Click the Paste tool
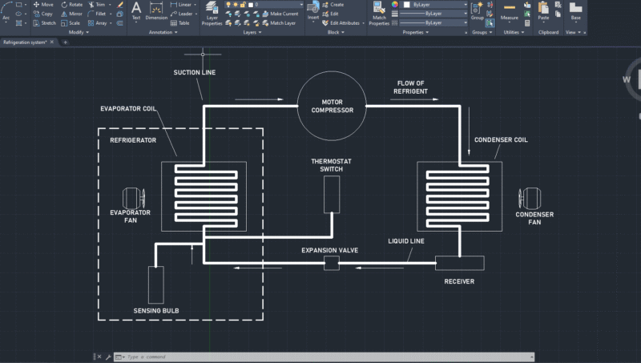This screenshot has height=363, width=641. 543,11
